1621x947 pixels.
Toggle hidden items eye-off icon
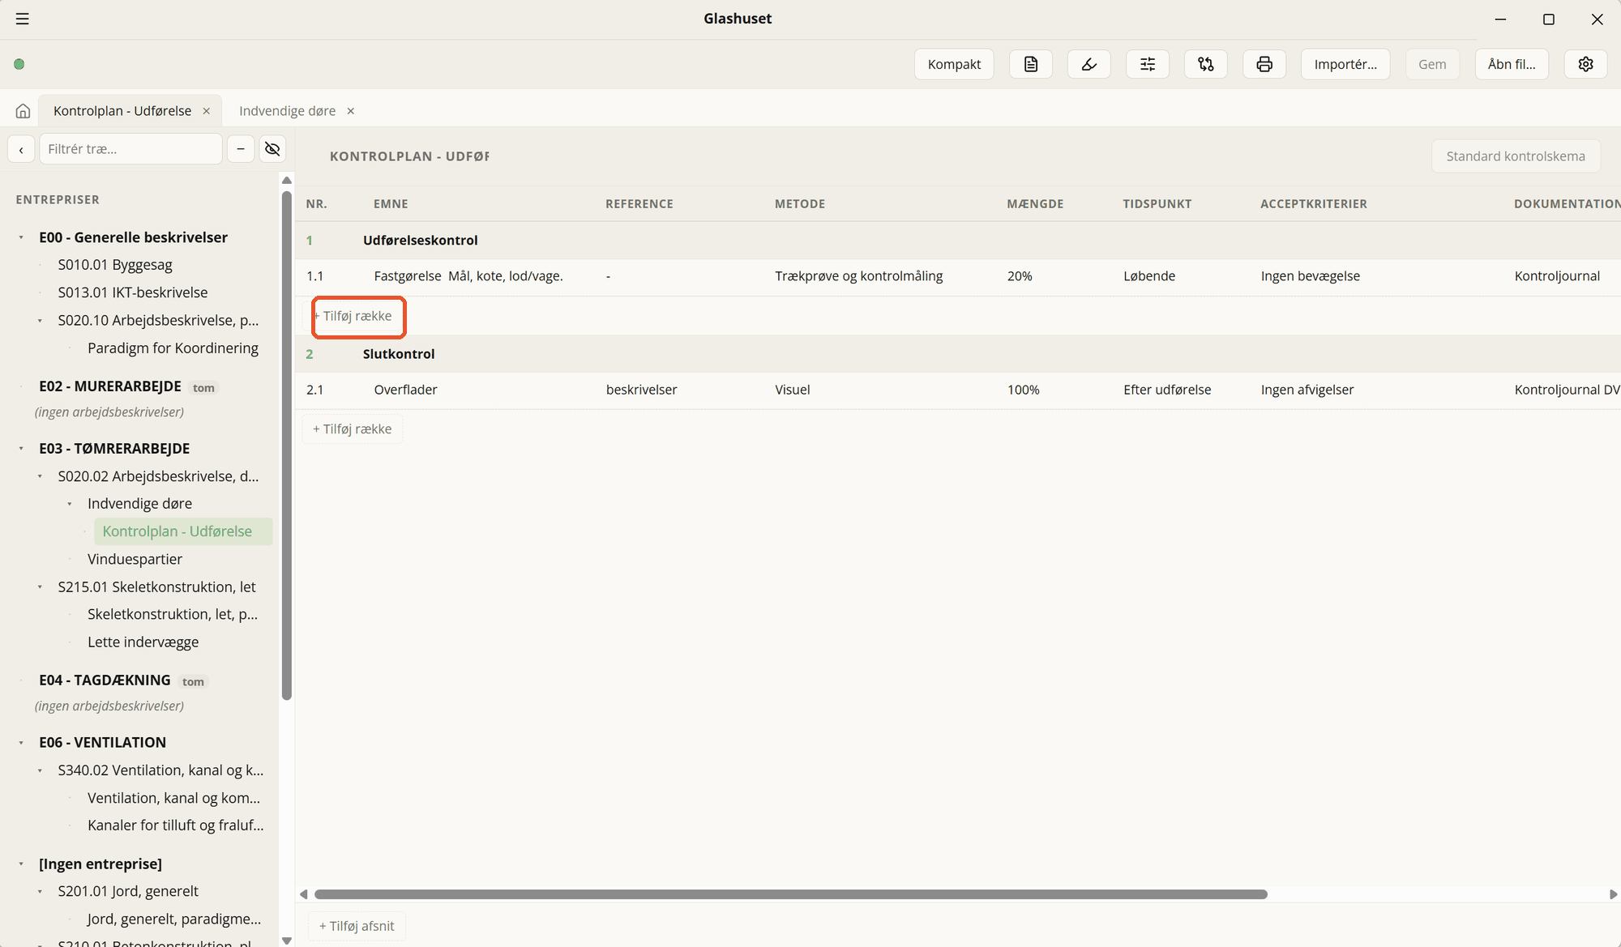pos(272,149)
